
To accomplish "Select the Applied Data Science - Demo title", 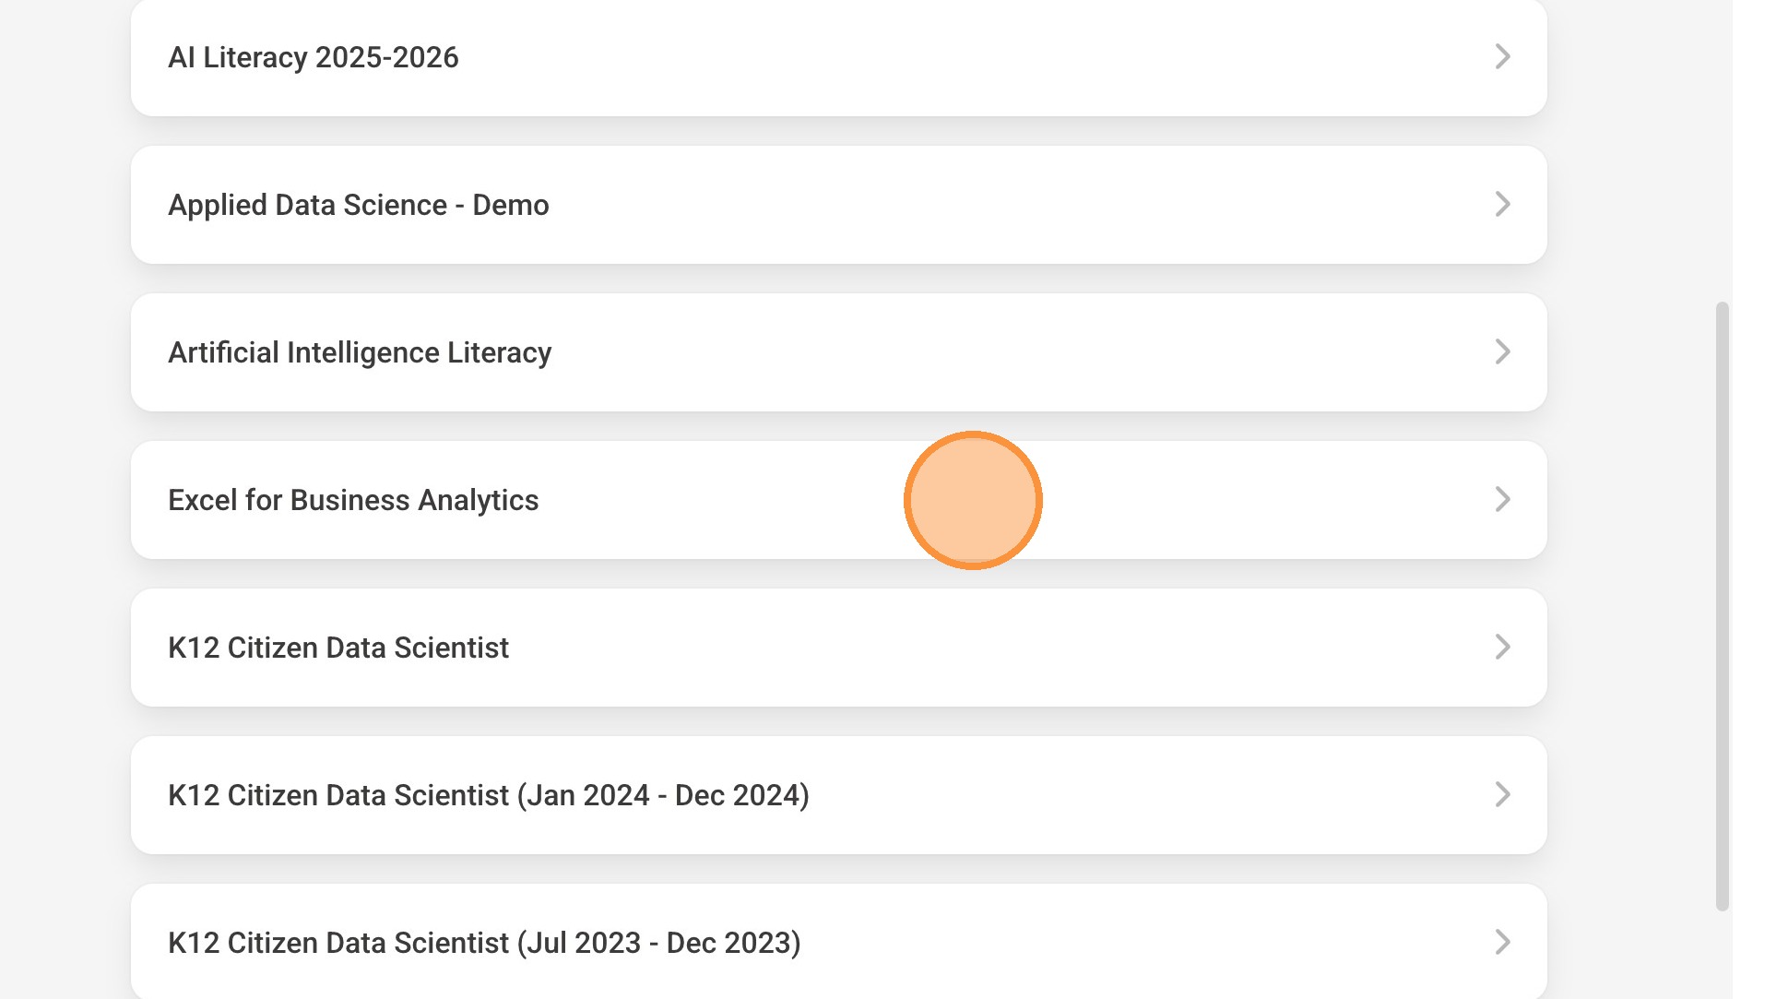I will tap(358, 205).
